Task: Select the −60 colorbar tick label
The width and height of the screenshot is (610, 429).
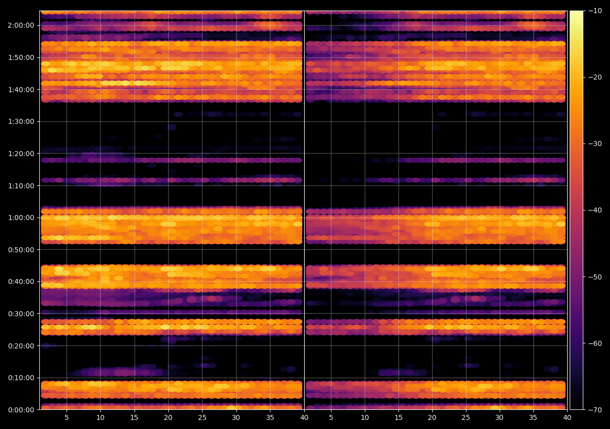Action: coord(595,343)
